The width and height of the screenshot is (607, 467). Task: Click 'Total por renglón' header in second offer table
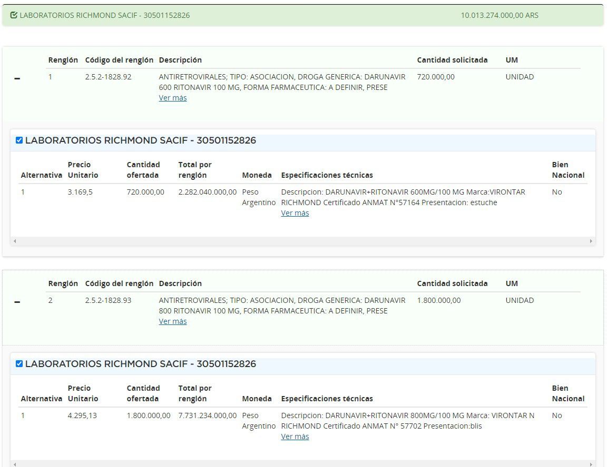195,393
